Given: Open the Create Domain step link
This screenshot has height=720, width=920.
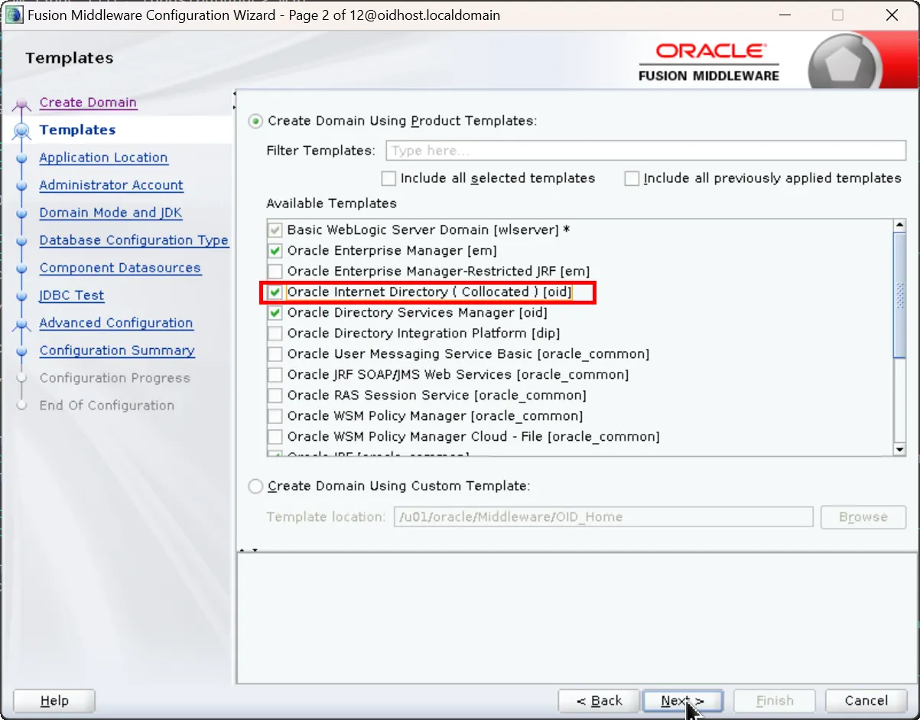Looking at the screenshot, I should pos(88,103).
